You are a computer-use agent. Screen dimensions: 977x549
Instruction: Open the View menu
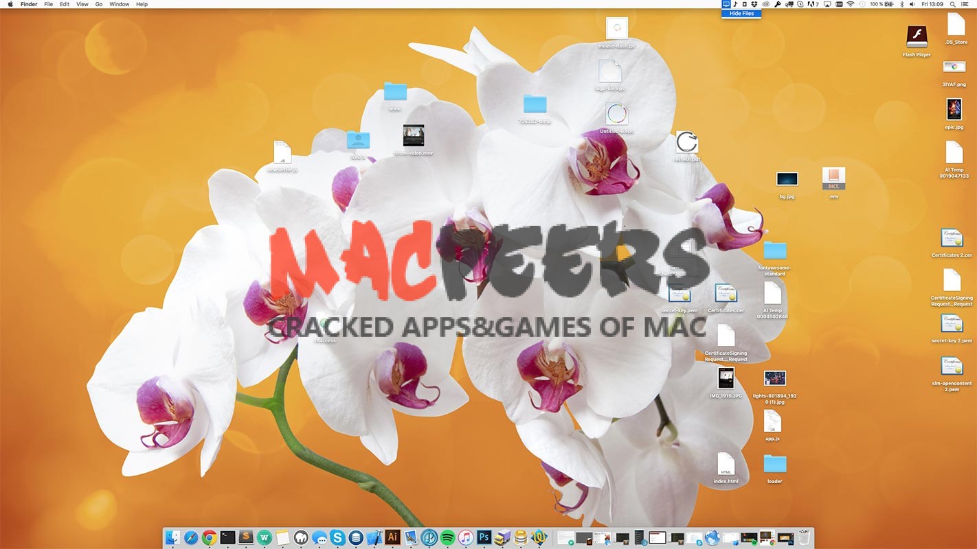tap(82, 4)
